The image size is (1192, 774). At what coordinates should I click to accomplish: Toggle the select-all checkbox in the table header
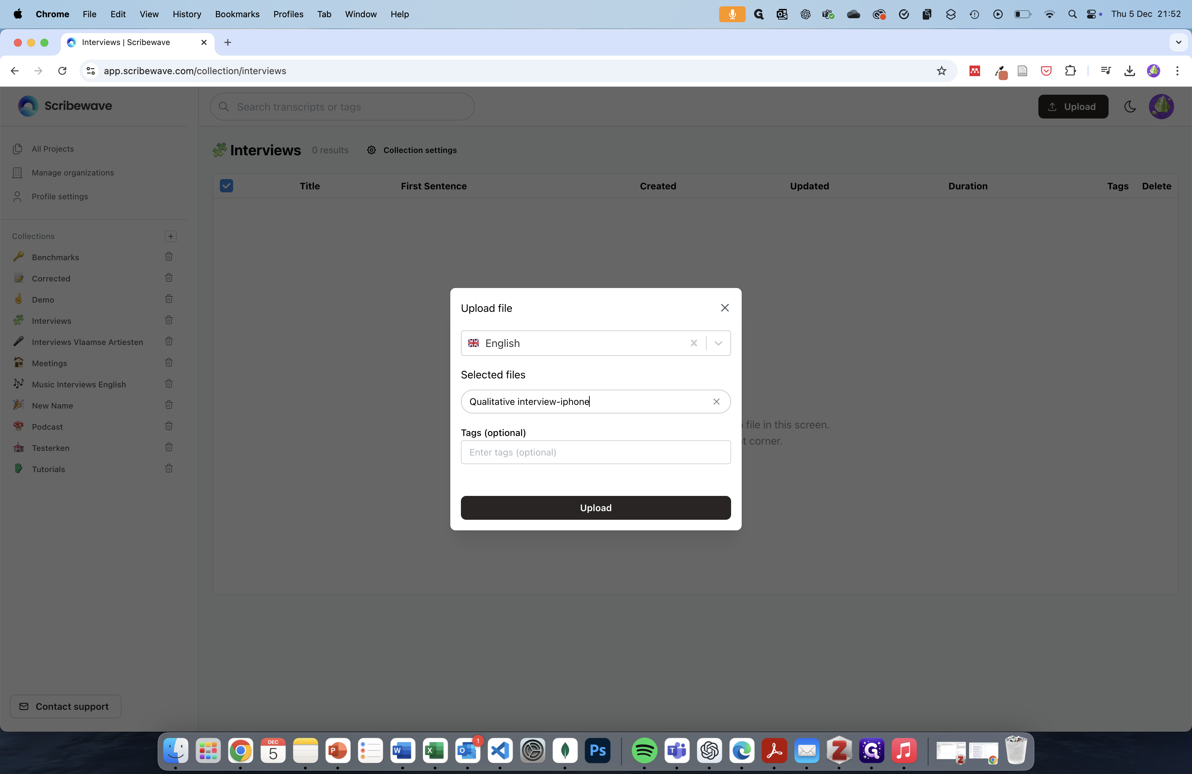click(x=226, y=186)
